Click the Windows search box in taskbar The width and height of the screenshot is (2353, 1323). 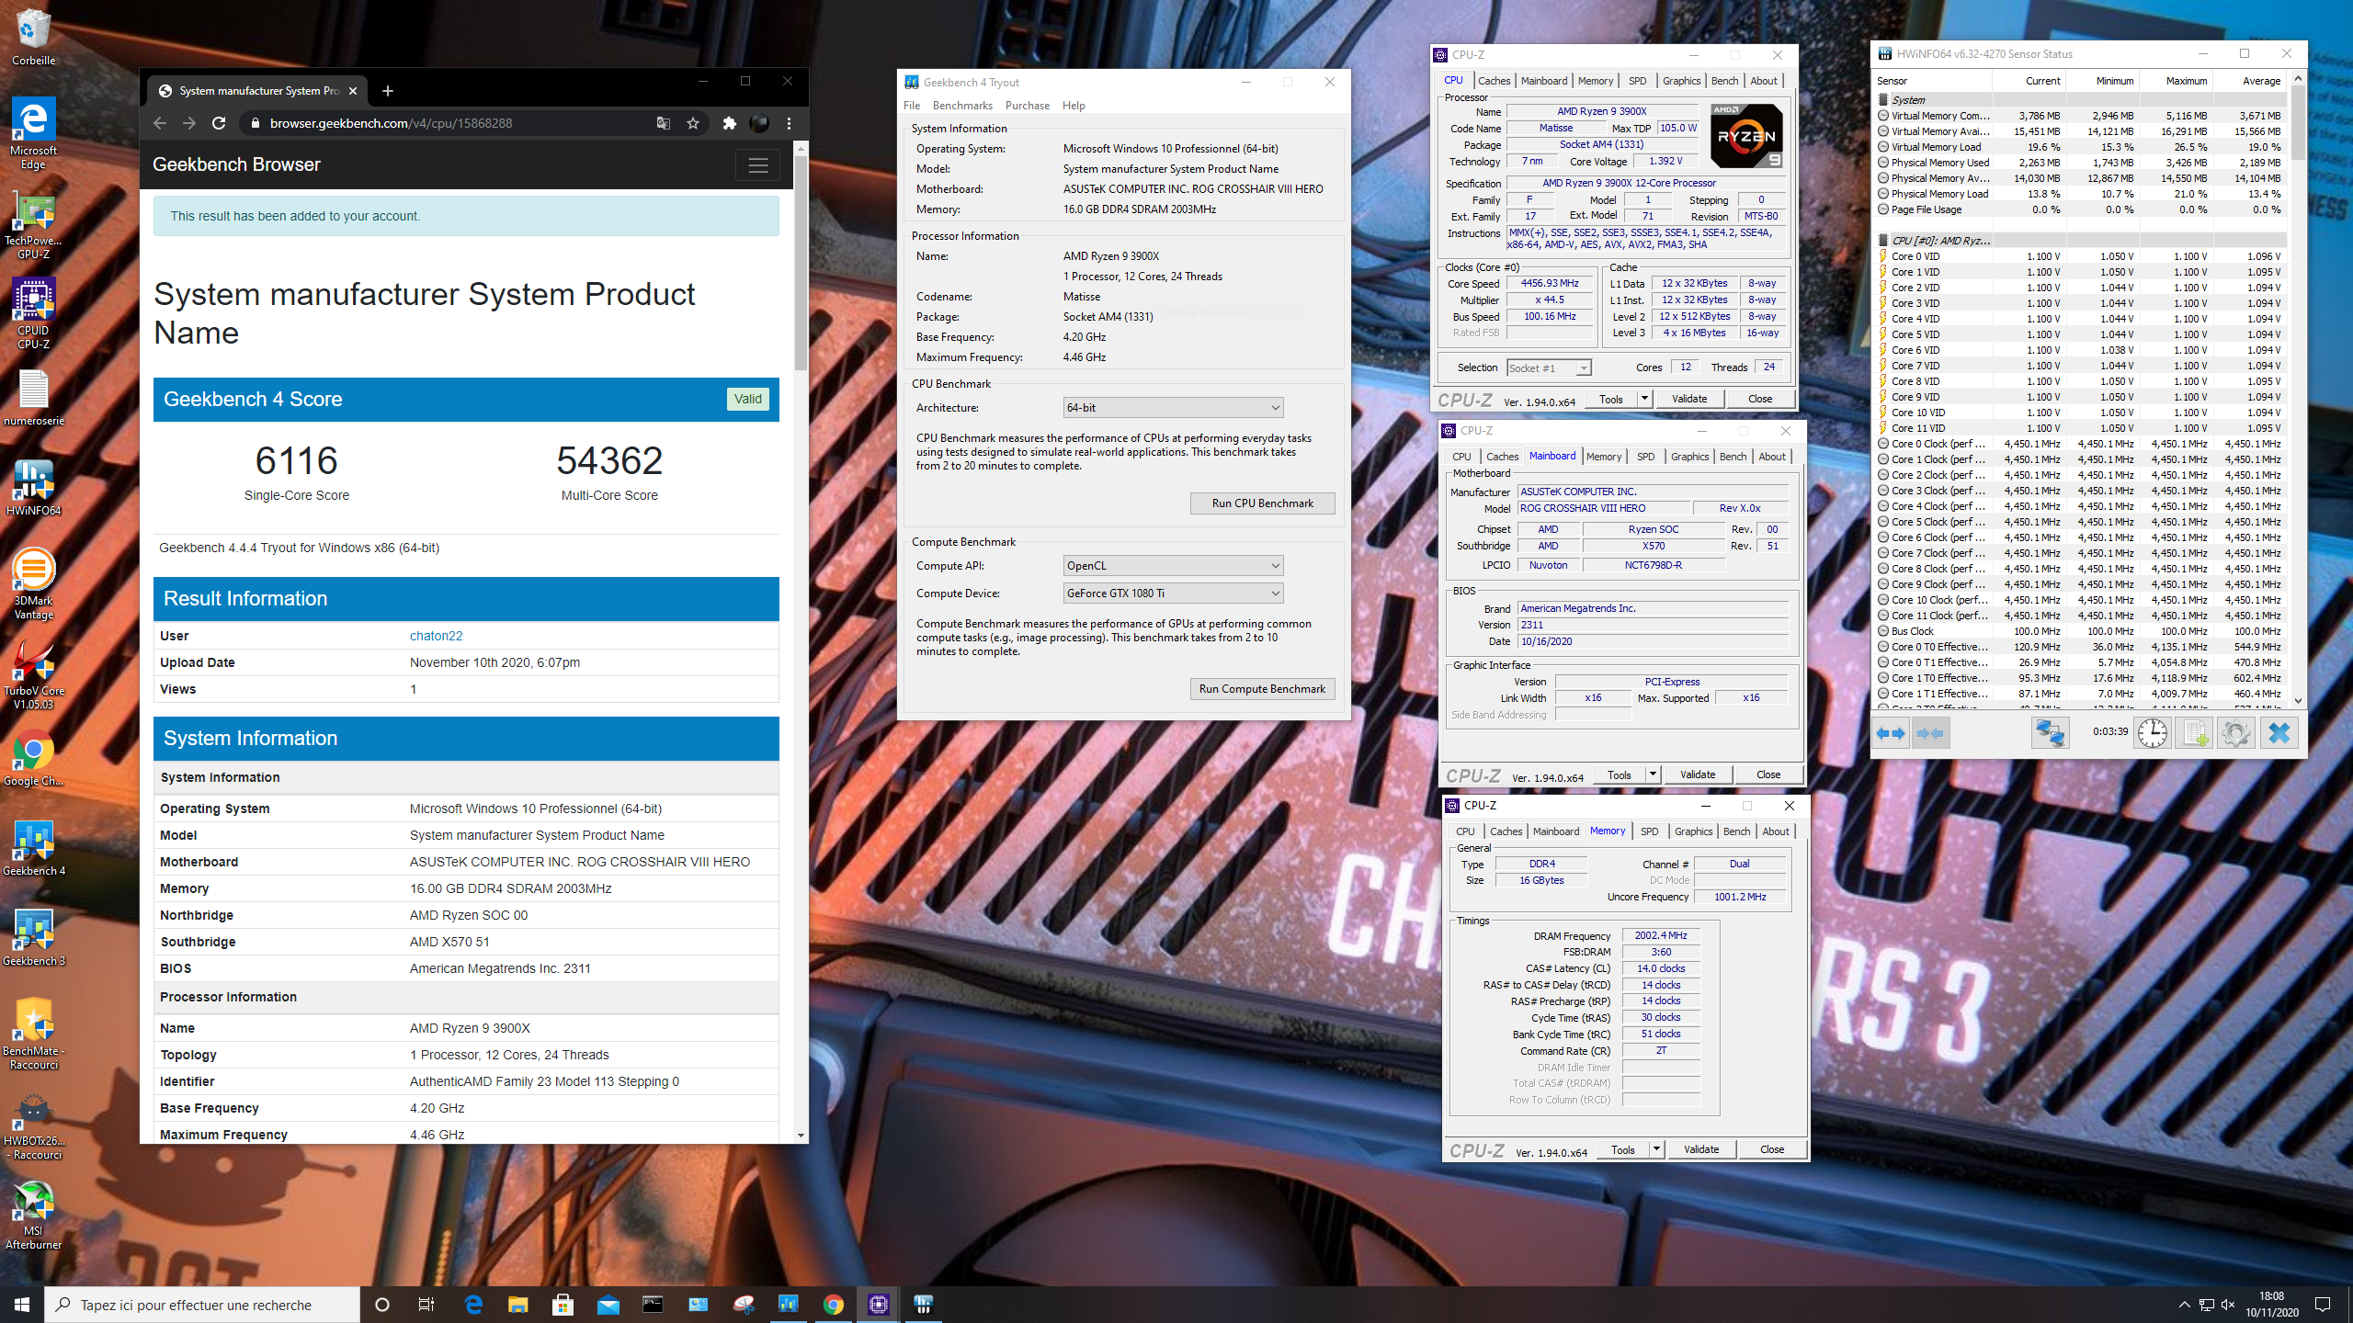point(202,1305)
